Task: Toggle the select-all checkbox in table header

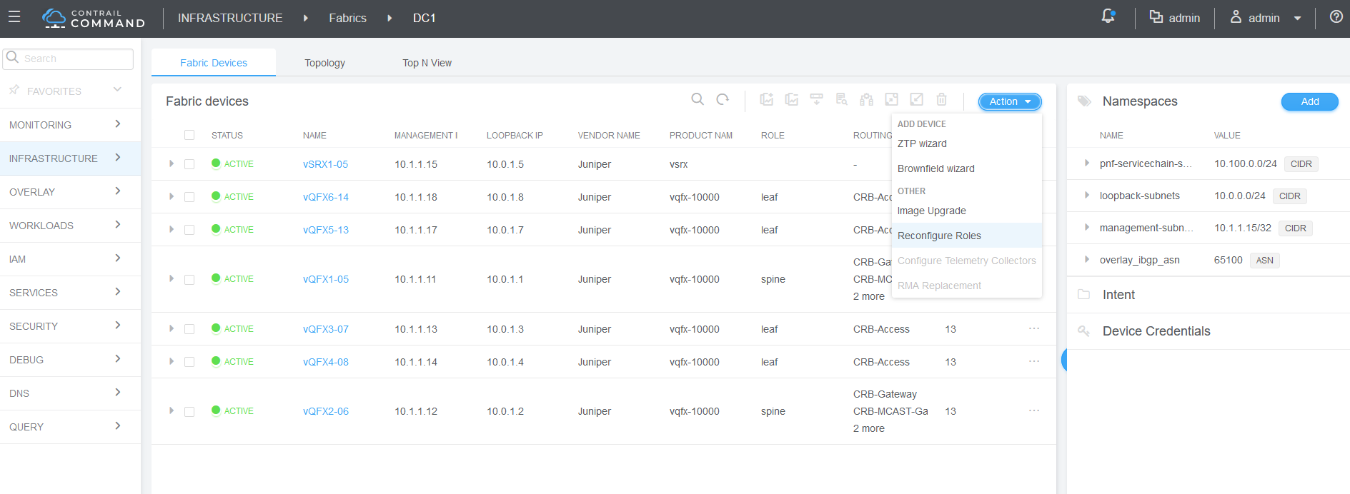Action: click(189, 135)
